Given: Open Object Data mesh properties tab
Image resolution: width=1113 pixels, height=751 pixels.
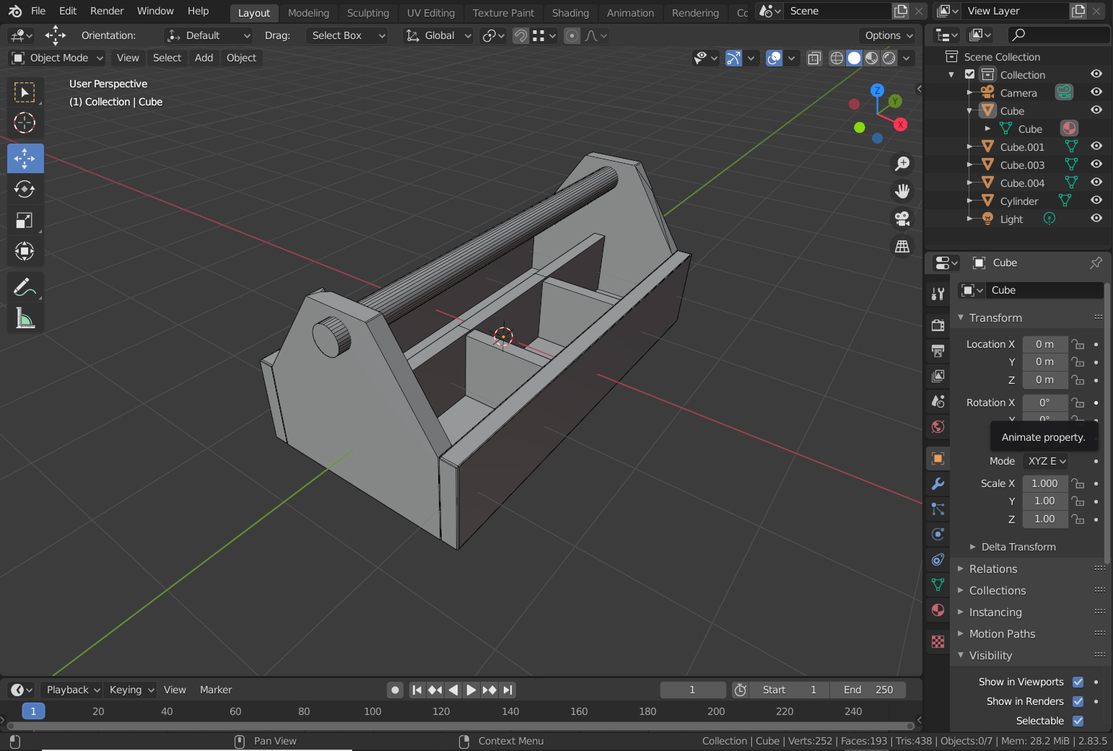Looking at the screenshot, I should pos(938,585).
